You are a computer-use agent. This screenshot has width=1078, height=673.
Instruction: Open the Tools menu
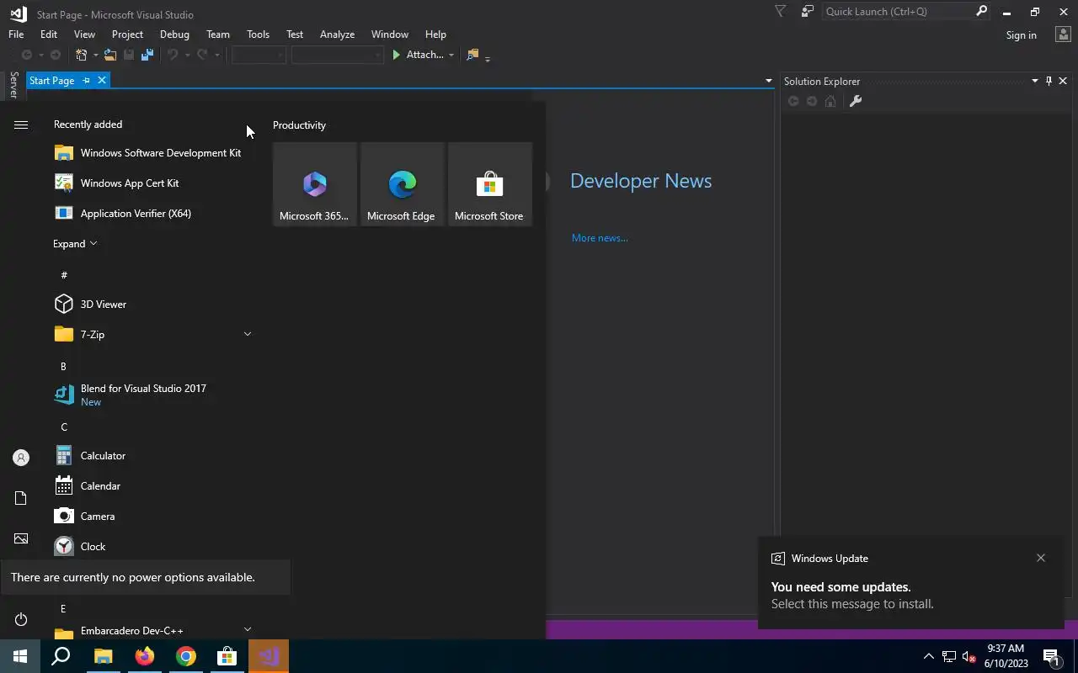tap(258, 34)
